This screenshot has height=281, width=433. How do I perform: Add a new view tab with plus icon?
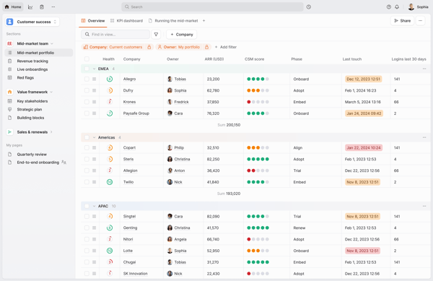click(204, 21)
